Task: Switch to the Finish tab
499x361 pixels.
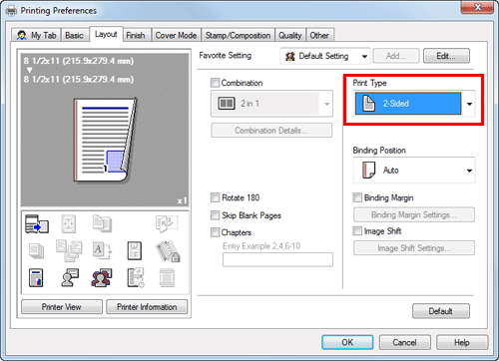Action: tap(136, 35)
